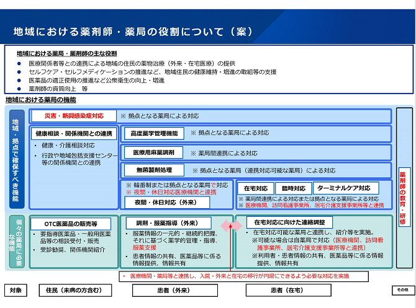This screenshot has width=416, height=308.
Task: Select box 臨時対応
Action: [294, 188]
